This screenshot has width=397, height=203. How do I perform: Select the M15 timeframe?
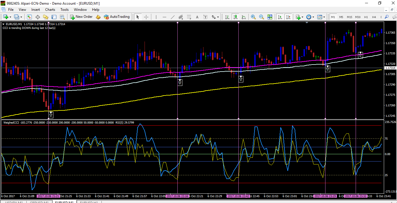tap(350, 17)
